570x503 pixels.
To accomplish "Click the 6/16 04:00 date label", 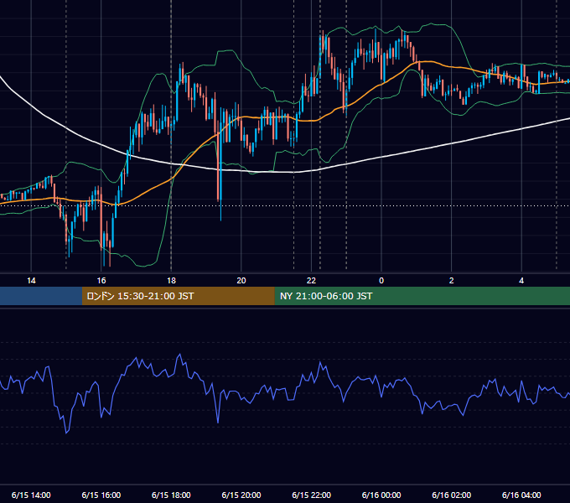I will tap(521, 495).
